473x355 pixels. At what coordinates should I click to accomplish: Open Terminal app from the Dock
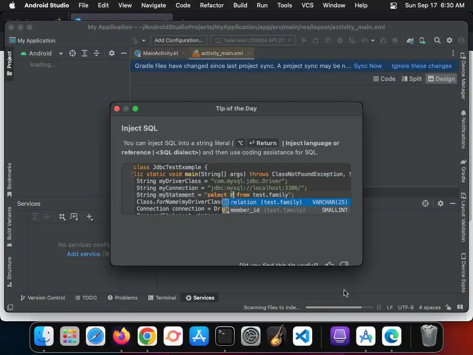[225, 336]
